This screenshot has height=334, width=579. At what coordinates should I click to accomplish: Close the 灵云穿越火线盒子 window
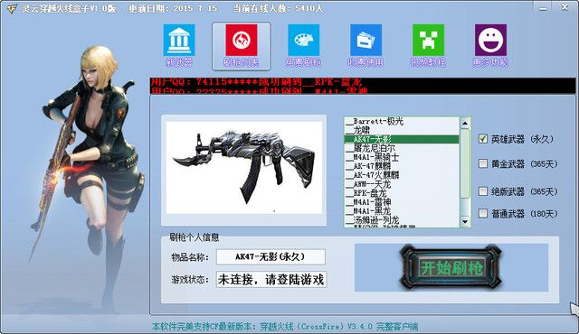(x=565, y=7)
